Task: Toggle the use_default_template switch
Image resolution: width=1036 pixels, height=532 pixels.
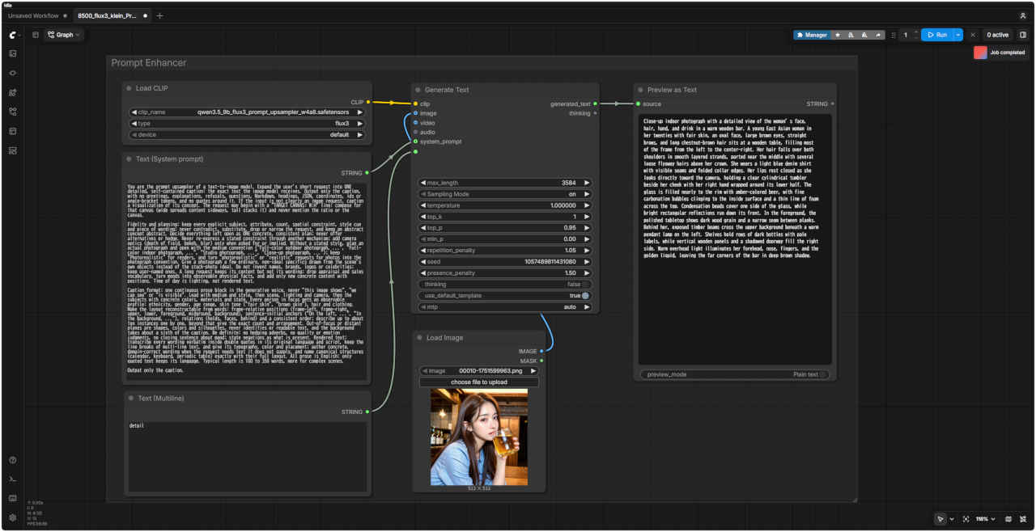Action: pyautogui.click(x=585, y=296)
